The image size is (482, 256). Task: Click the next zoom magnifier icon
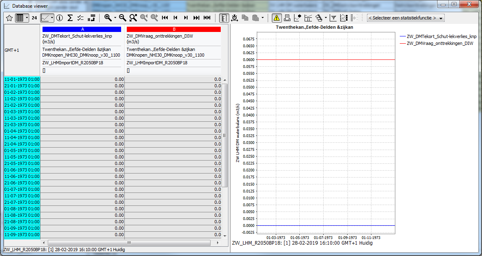tap(154, 18)
